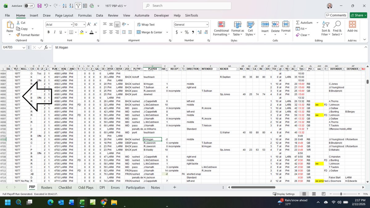Screen dimensions: 370x208
Task: Click Delete cells icon
Action: pos(275,25)
